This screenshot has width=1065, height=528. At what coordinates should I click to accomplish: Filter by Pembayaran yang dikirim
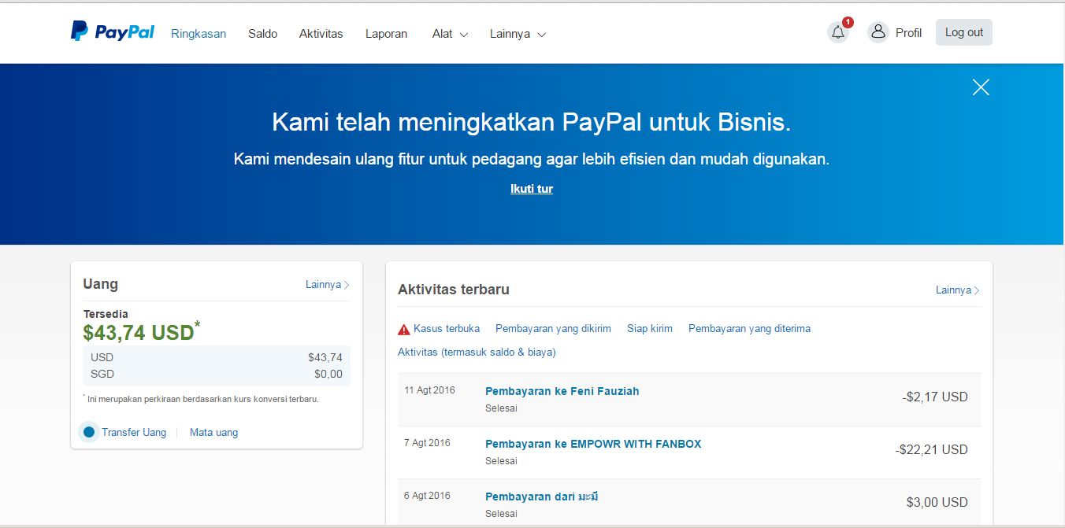pyautogui.click(x=553, y=328)
